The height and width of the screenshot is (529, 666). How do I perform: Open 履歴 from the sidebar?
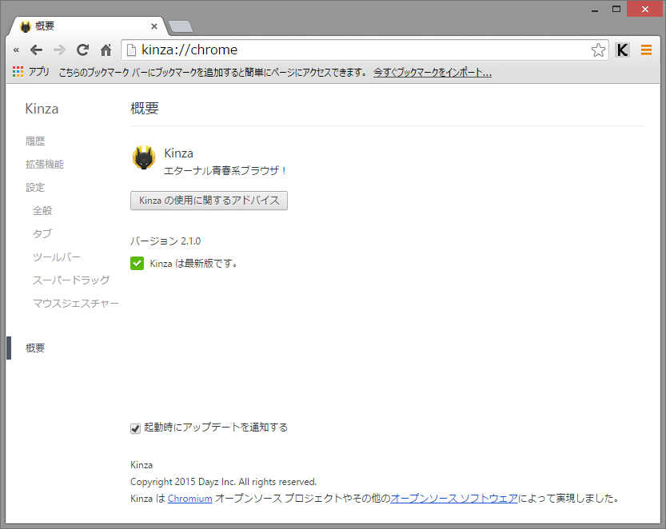click(x=35, y=141)
